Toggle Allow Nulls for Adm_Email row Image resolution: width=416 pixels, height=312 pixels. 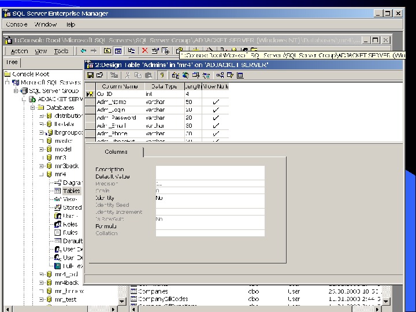216,126
